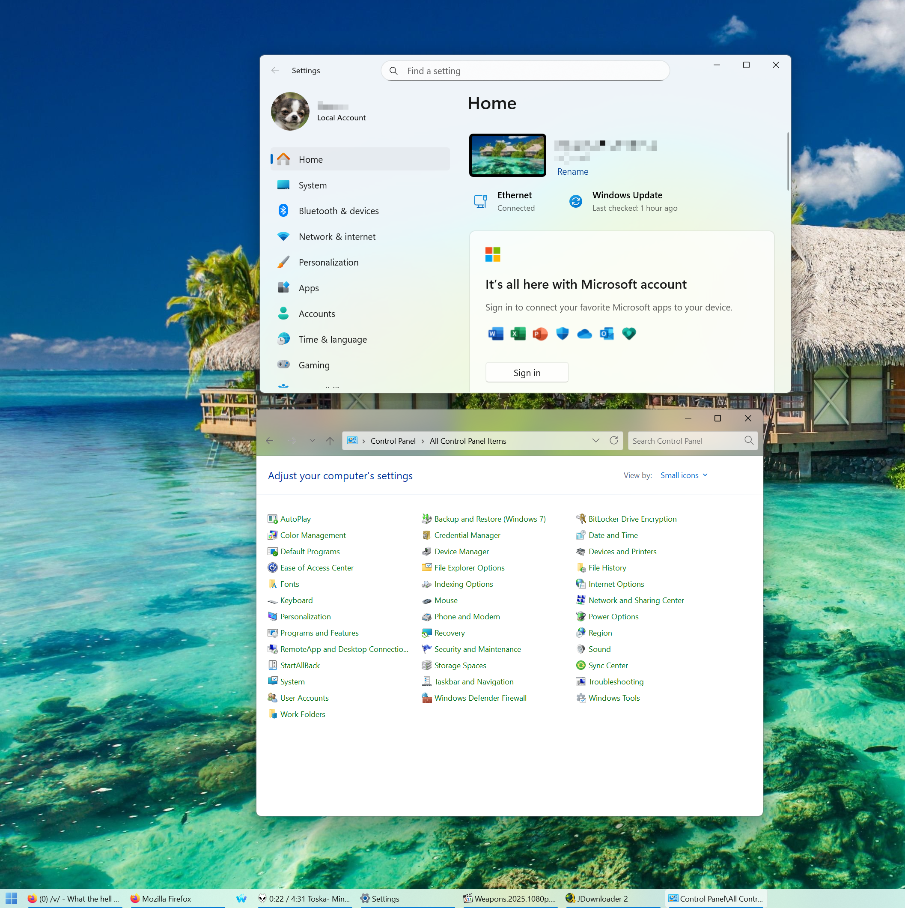
Task: Open the Windows Update refresh icon
Action: coord(575,201)
